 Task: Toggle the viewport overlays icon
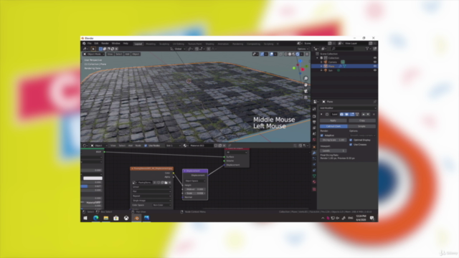[x=271, y=54]
